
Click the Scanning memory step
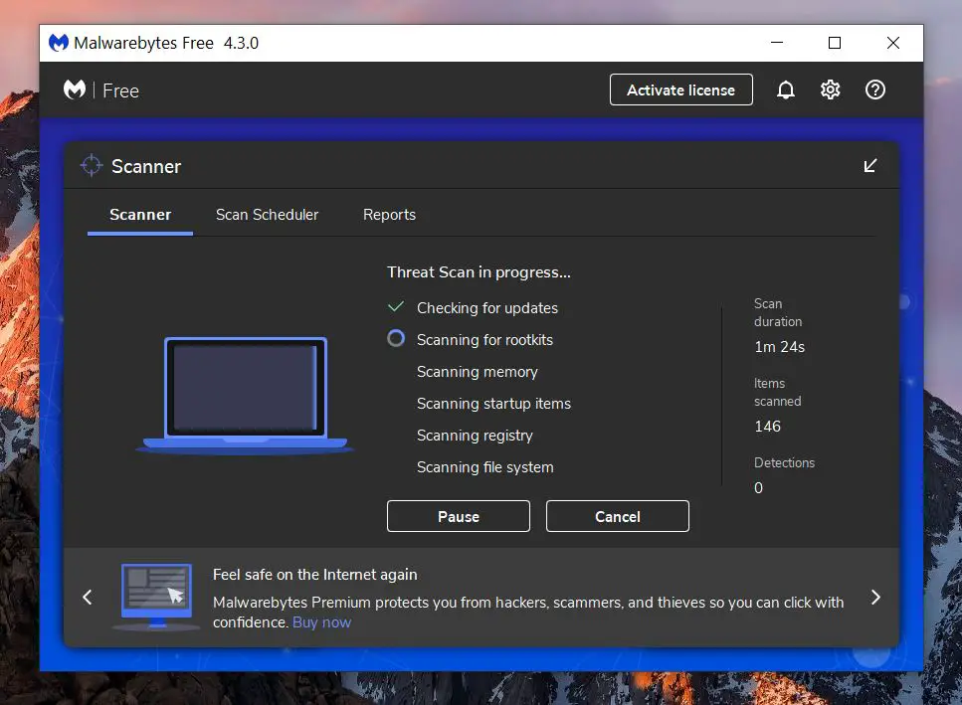(x=478, y=372)
